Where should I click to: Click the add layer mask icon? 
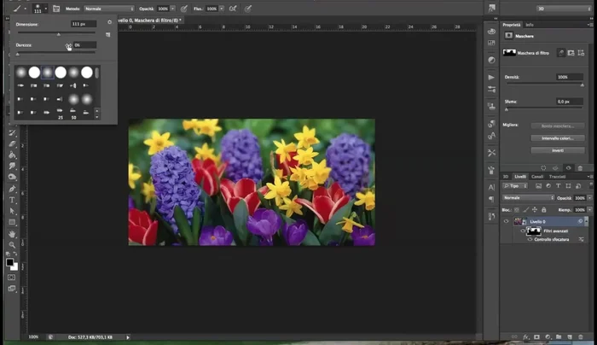536,336
